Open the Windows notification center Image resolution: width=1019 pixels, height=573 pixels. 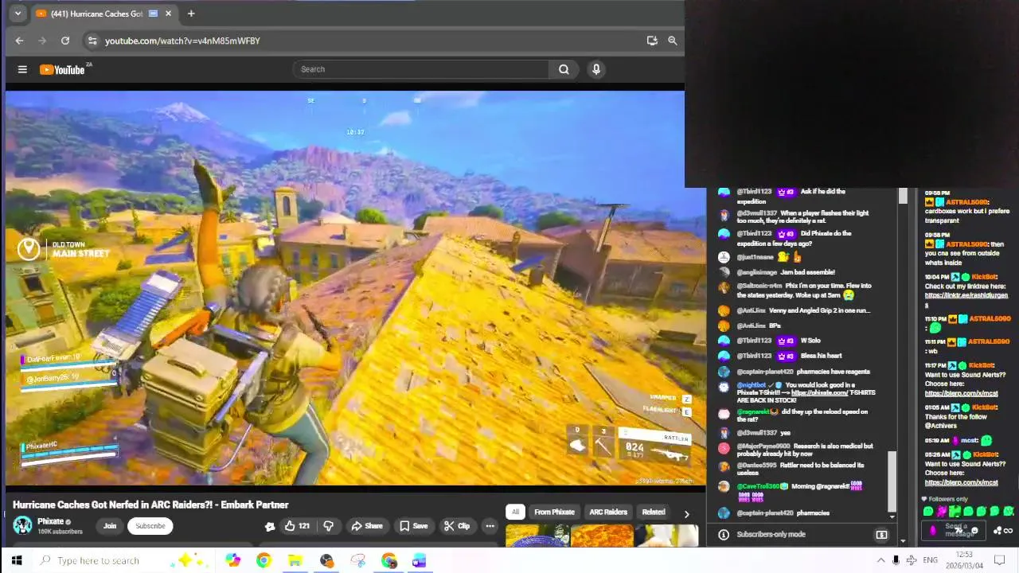point(1000,560)
